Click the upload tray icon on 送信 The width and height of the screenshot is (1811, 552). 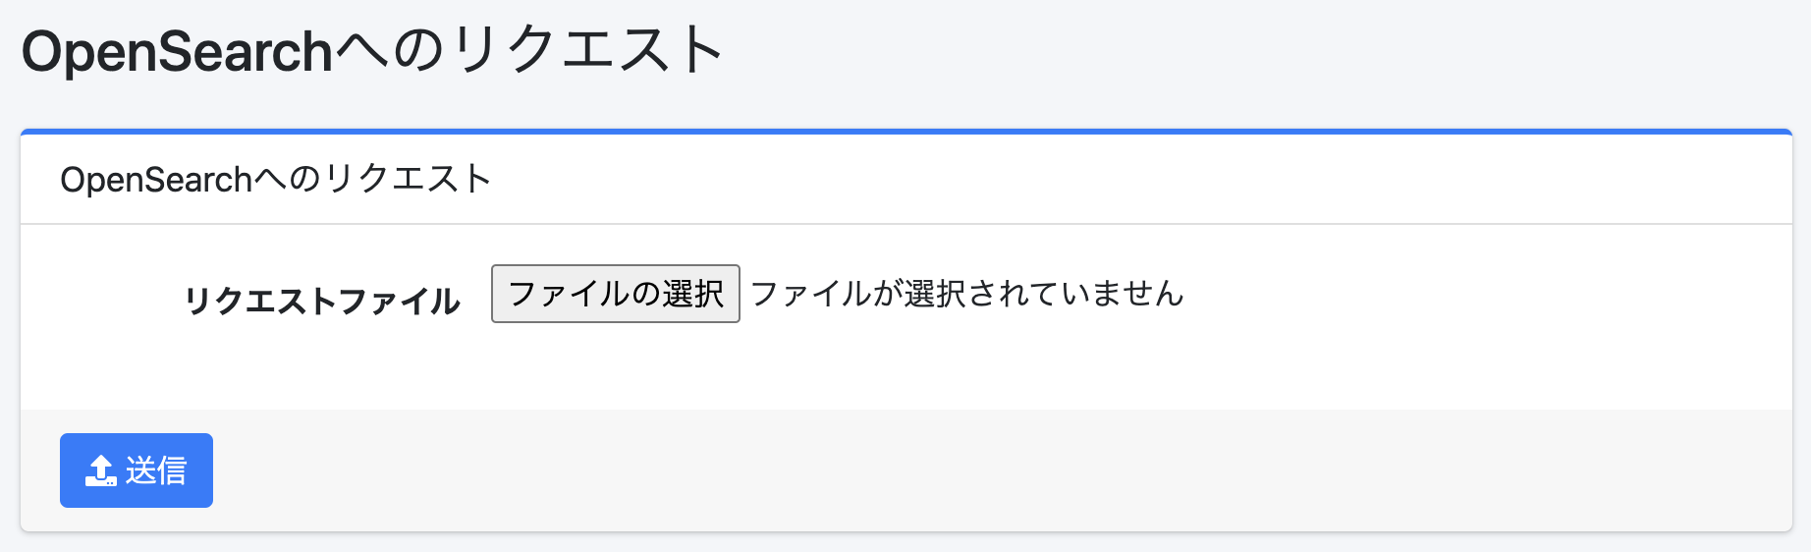click(101, 470)
